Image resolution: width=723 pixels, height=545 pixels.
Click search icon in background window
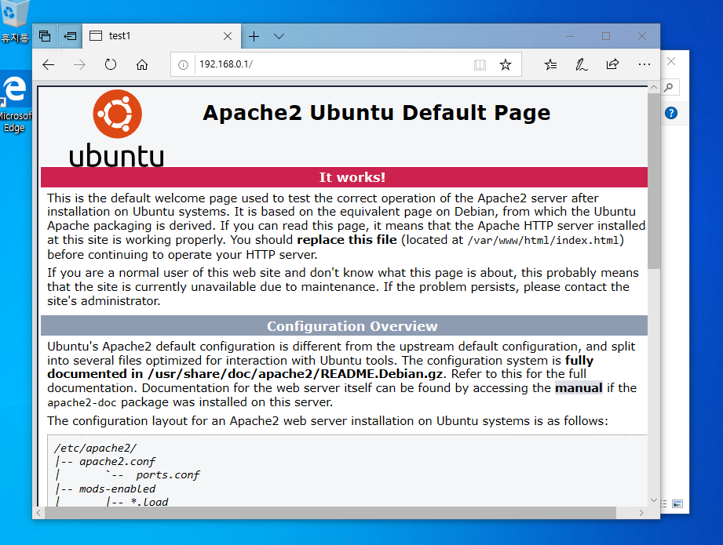click(669, 87)
